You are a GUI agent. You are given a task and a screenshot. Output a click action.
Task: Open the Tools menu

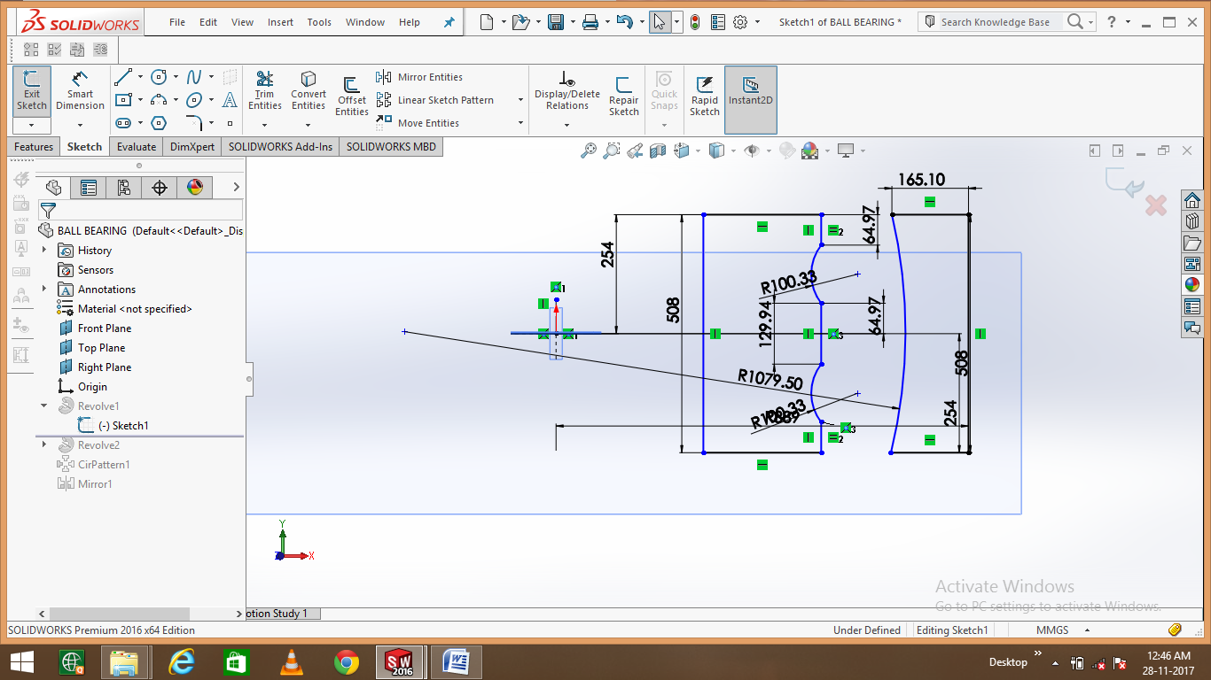[x=318, y=22]
